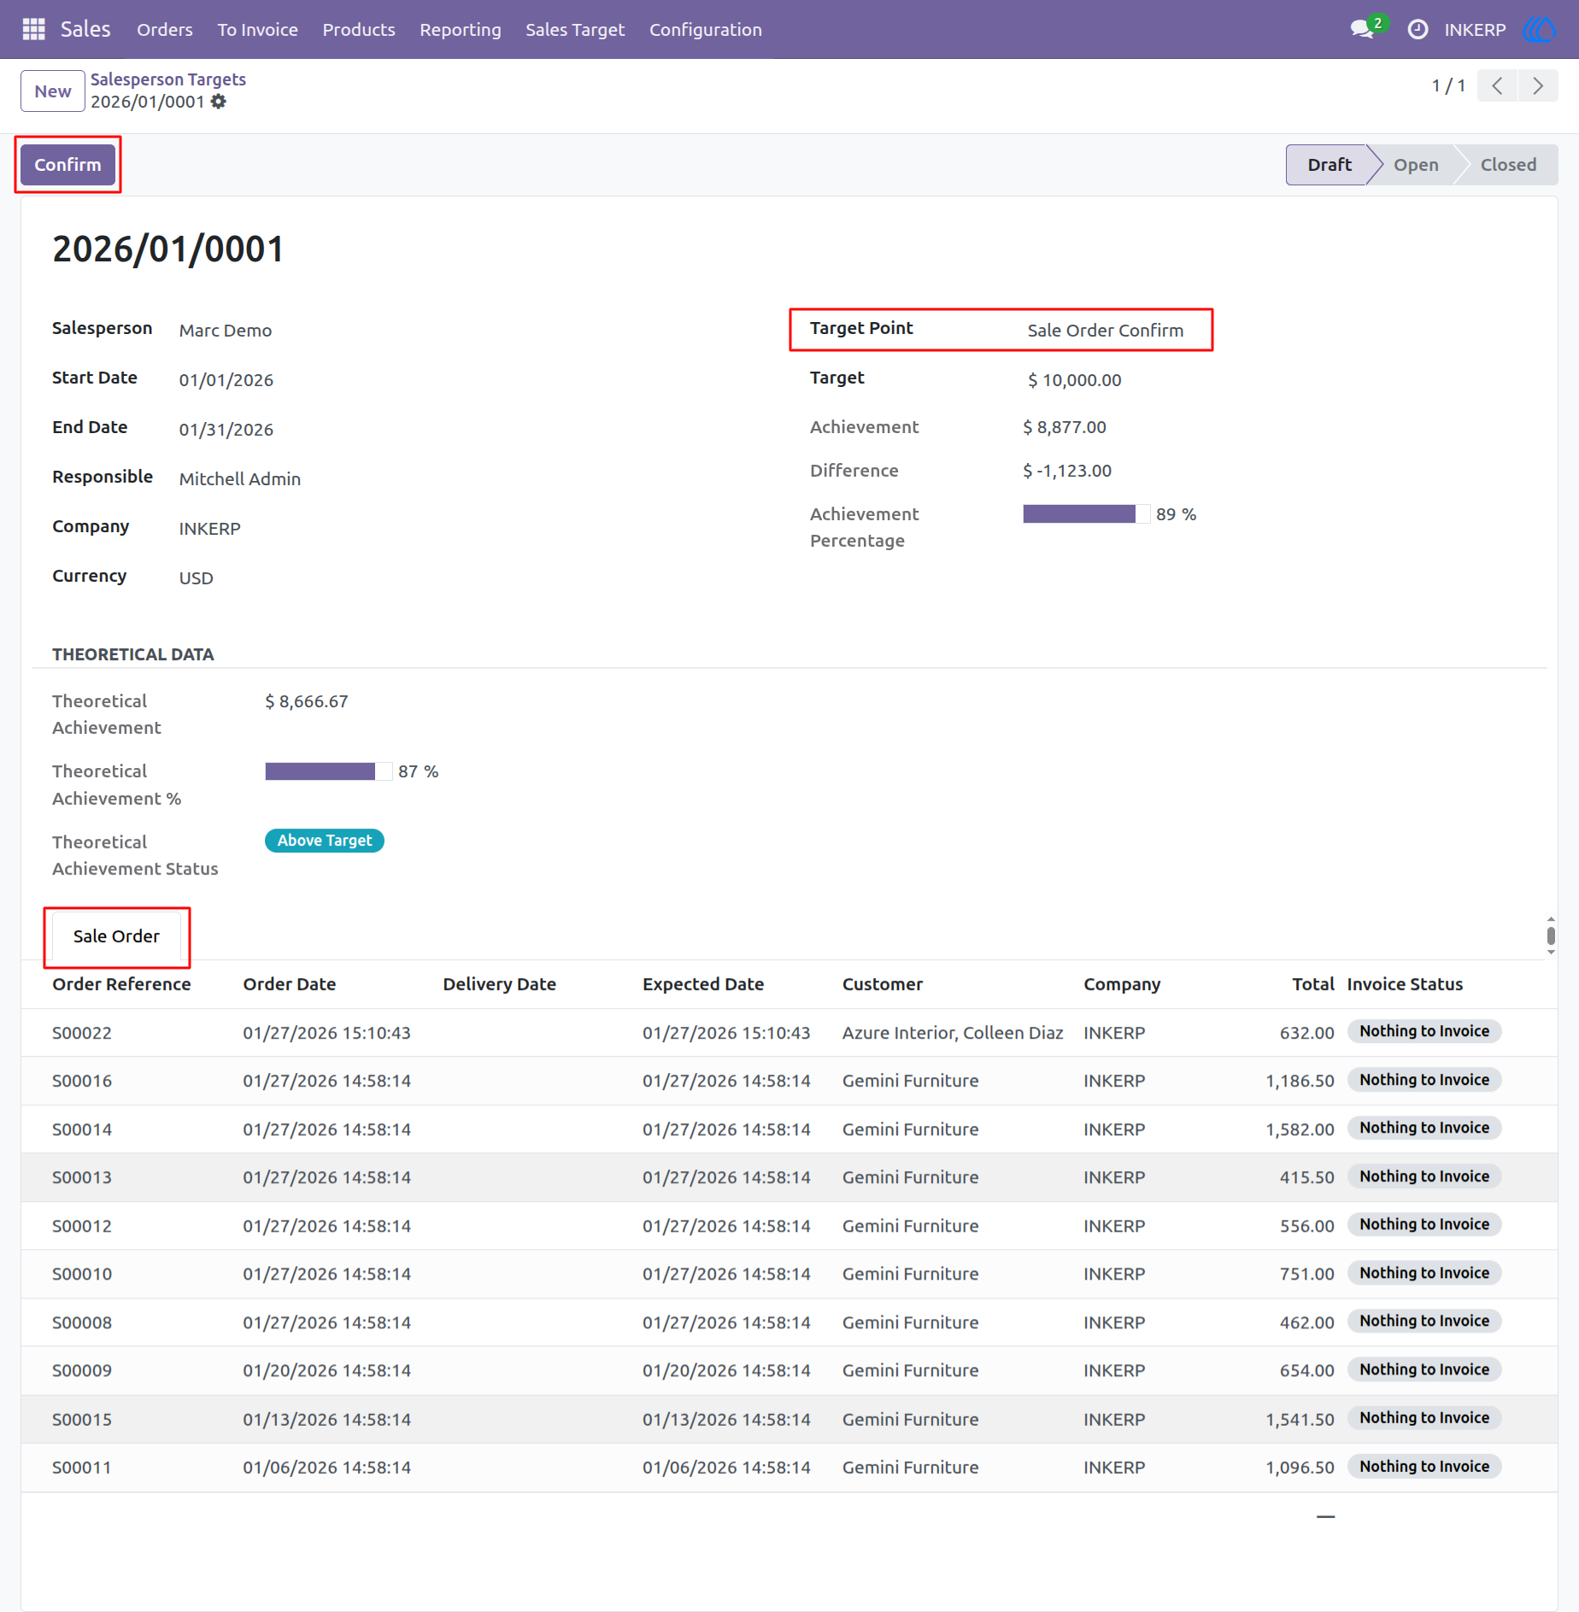Select the Closed status stage

pyautogui.click(x=1507, y=165)
